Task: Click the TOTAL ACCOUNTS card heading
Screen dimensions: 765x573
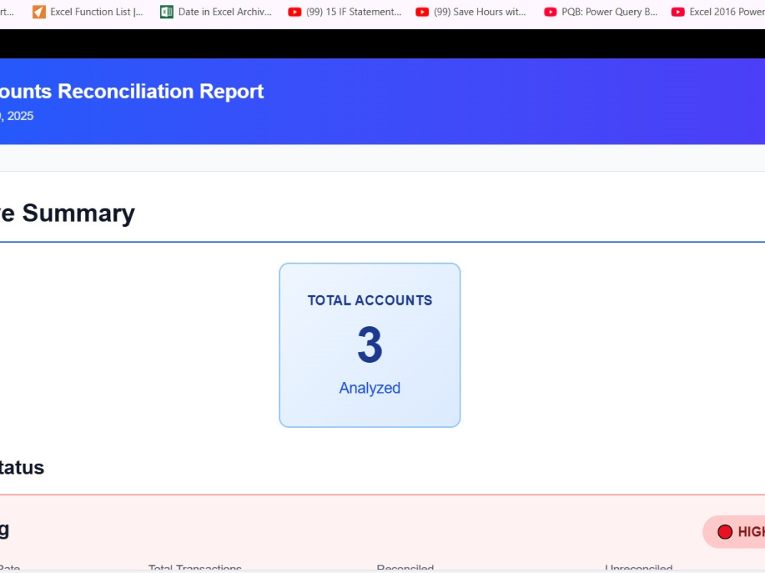Action: [x=369, y=300]
